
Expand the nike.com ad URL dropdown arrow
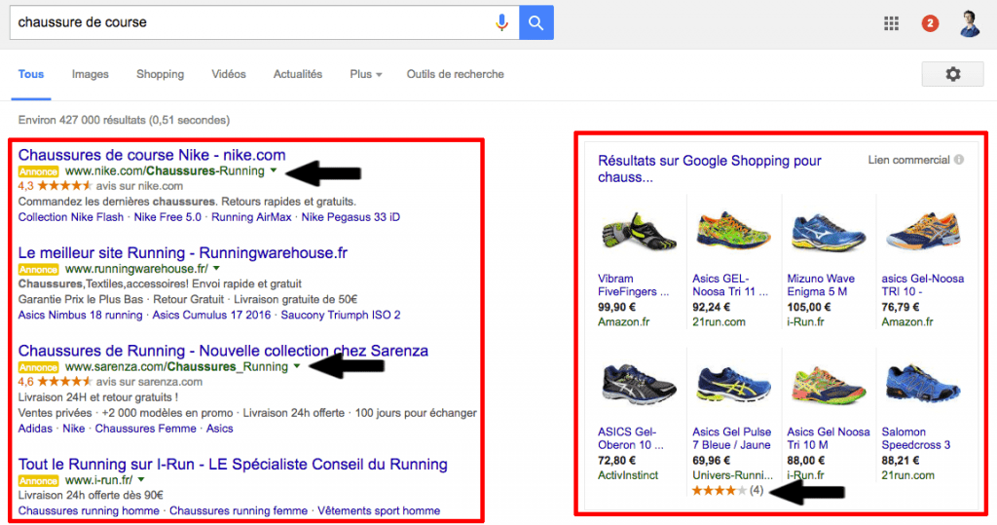pos(274,170)
